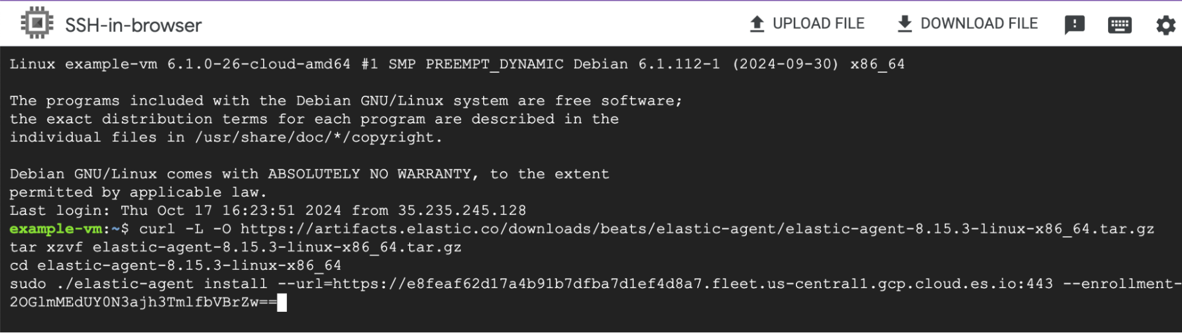Select the UPLOAD FILE button label

click(x=818, y=24)
